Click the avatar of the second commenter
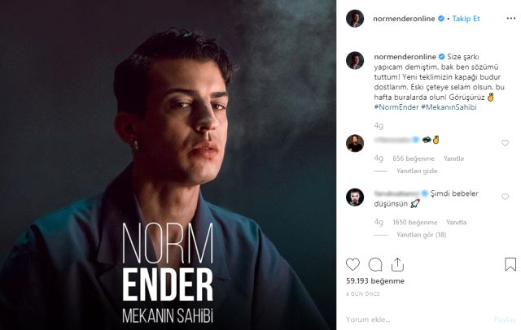 (x=354, y=198)
